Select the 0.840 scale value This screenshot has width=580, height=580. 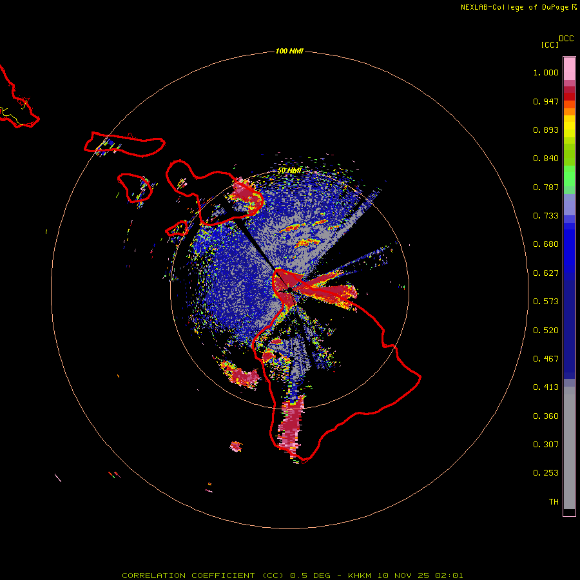pyautogui.click(x=546, y=159)
